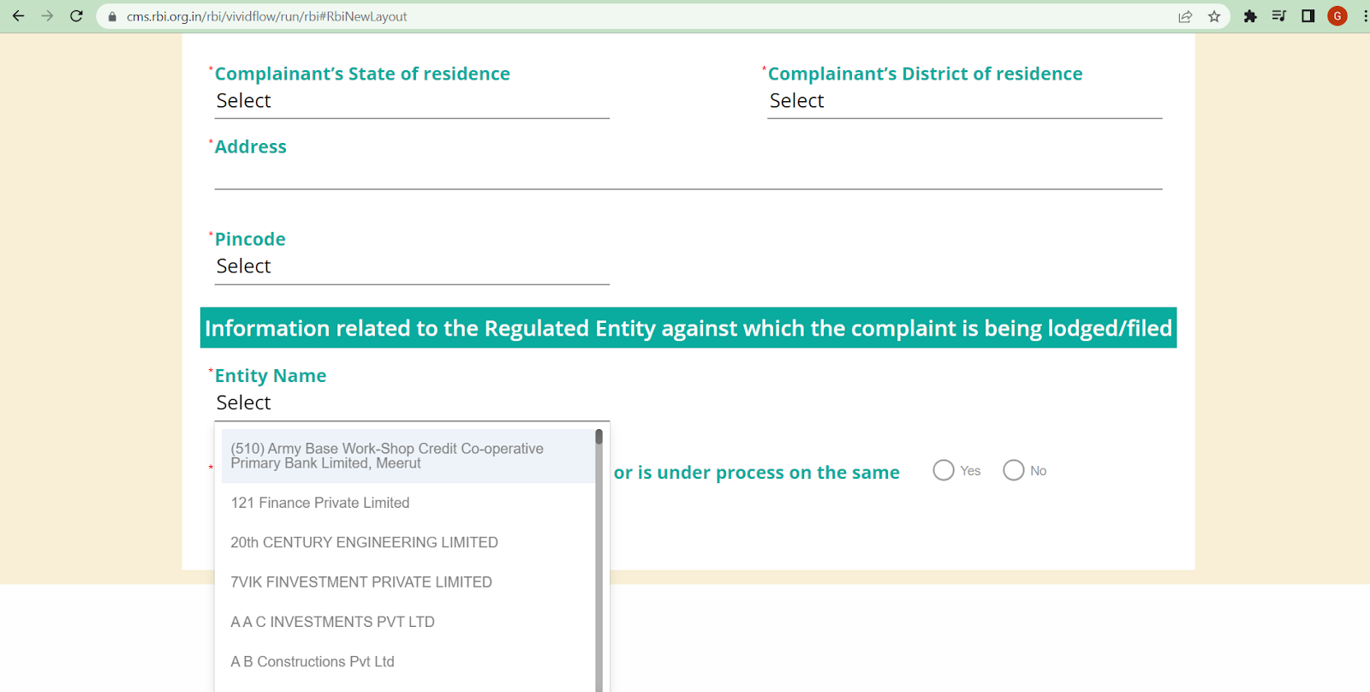Choose 20th CENTURY ENGINEERING LIMITED option
The height and width of the screenshot is (692, 1370).
pyautogui.click(x=364, y=542)
